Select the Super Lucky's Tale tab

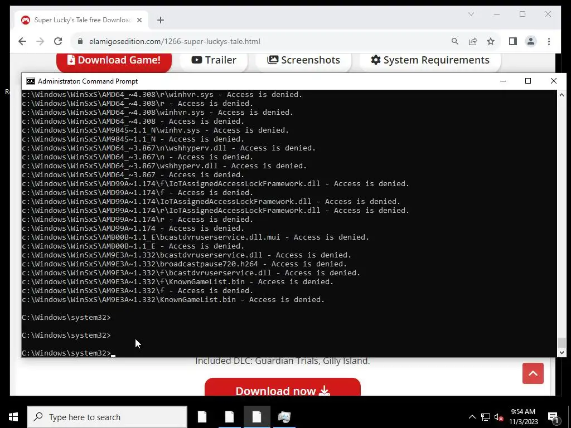pos(81,20)
